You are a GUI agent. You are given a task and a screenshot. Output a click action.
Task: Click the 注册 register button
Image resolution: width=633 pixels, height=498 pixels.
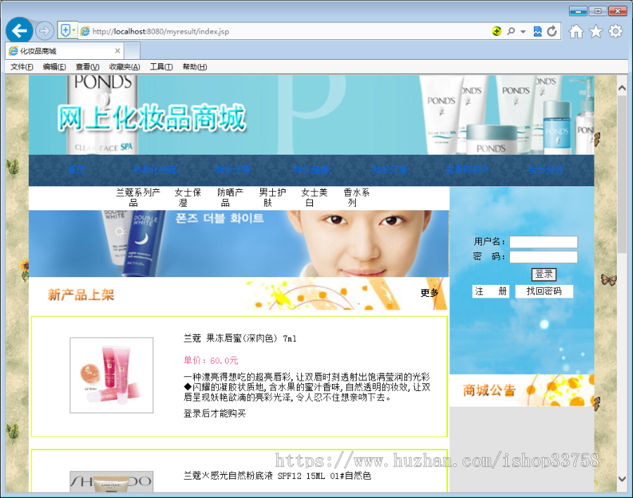click(x=490, y=291)
